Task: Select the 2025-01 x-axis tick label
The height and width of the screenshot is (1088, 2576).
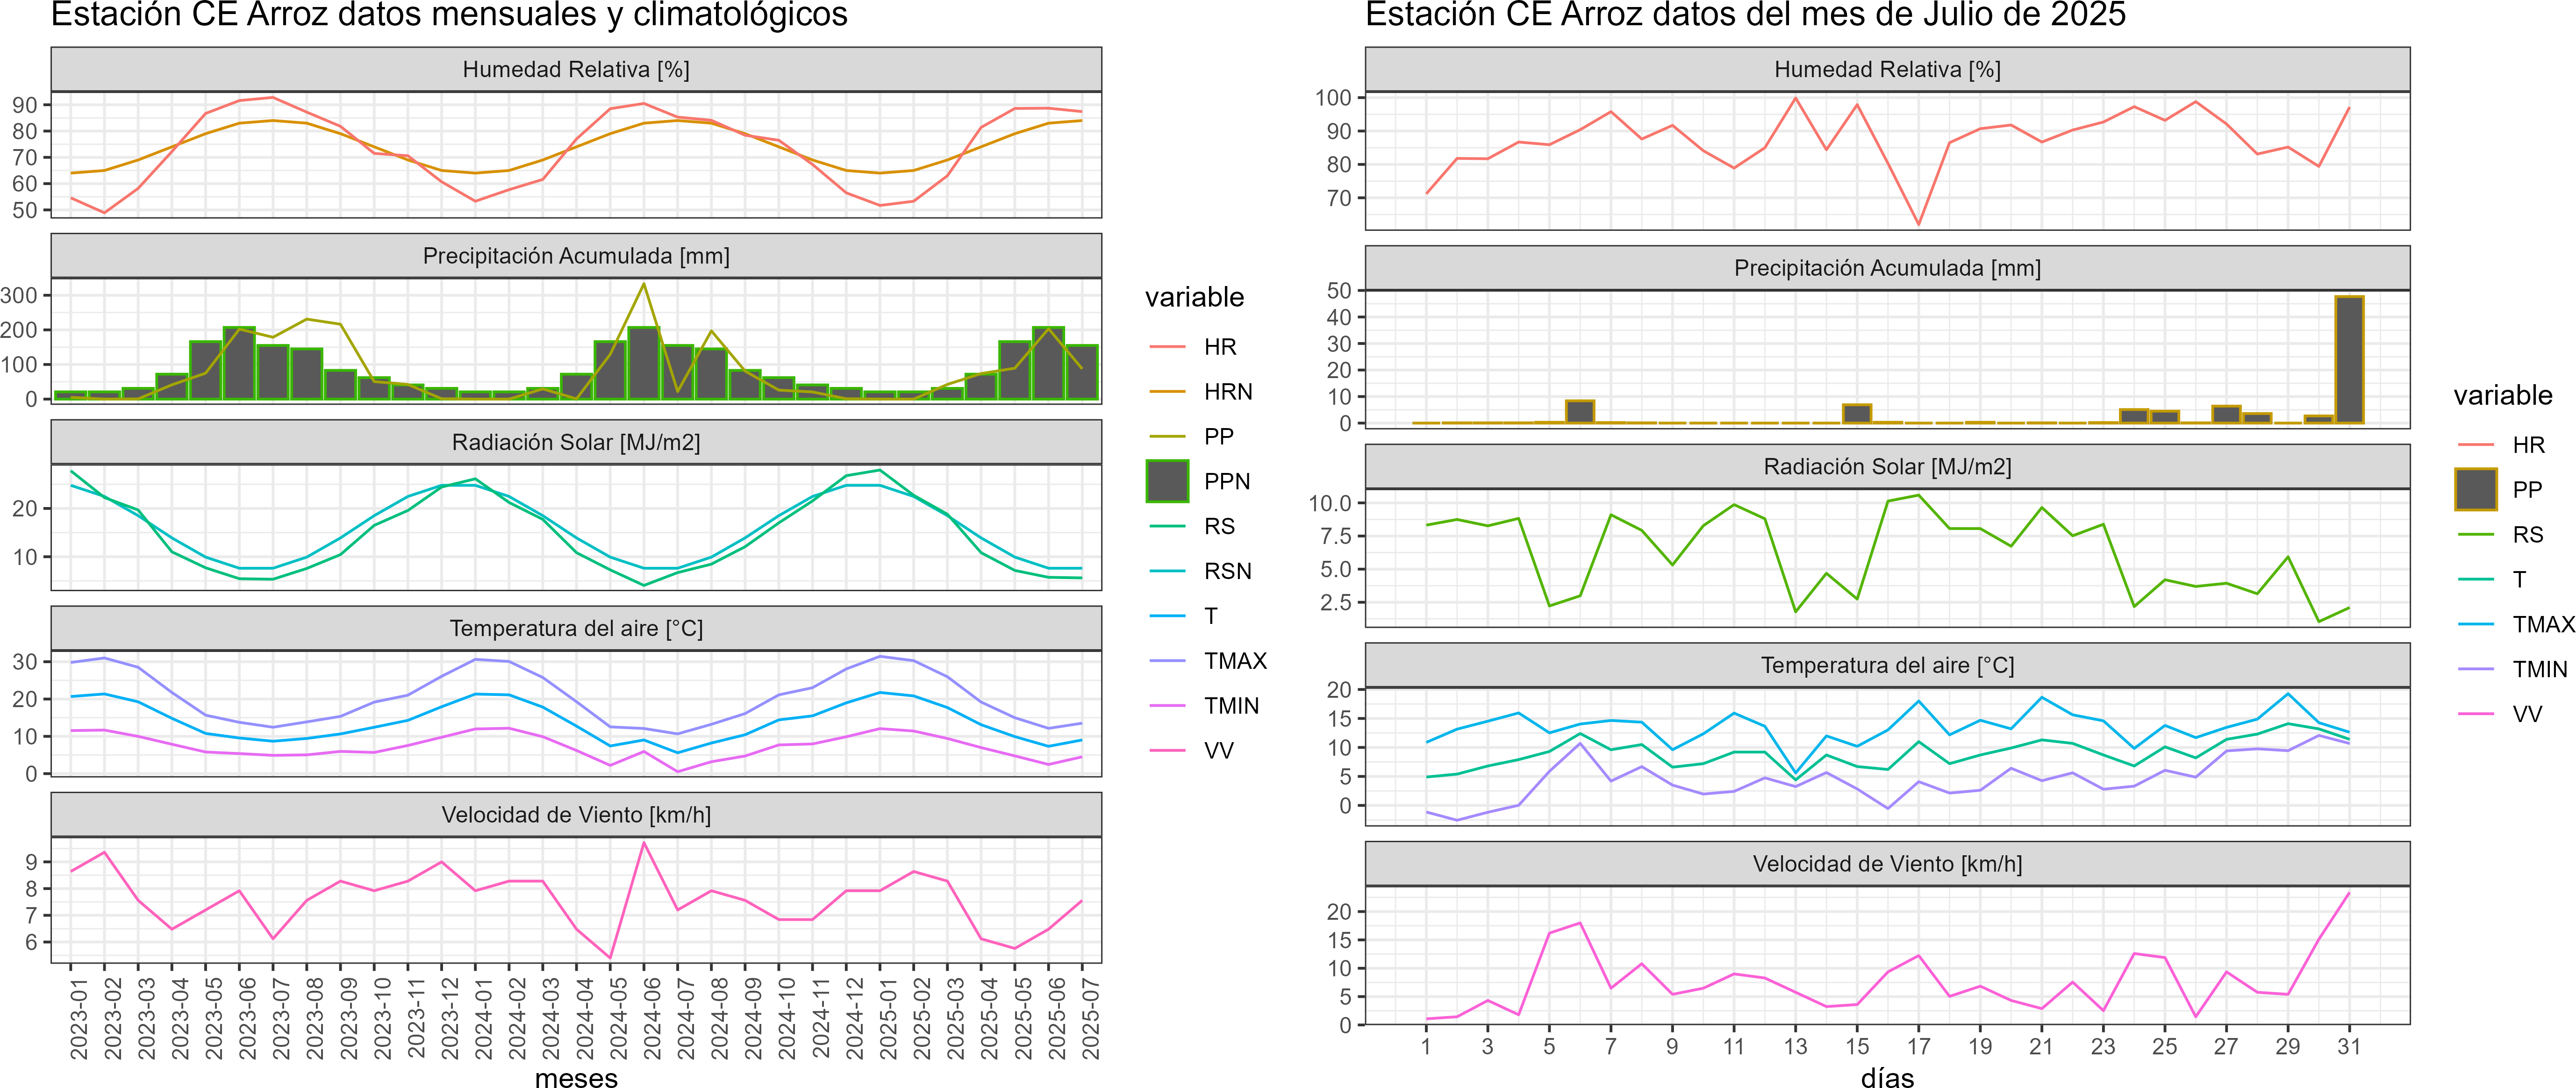Action: pyautogui.click(x=888, y=1019)
